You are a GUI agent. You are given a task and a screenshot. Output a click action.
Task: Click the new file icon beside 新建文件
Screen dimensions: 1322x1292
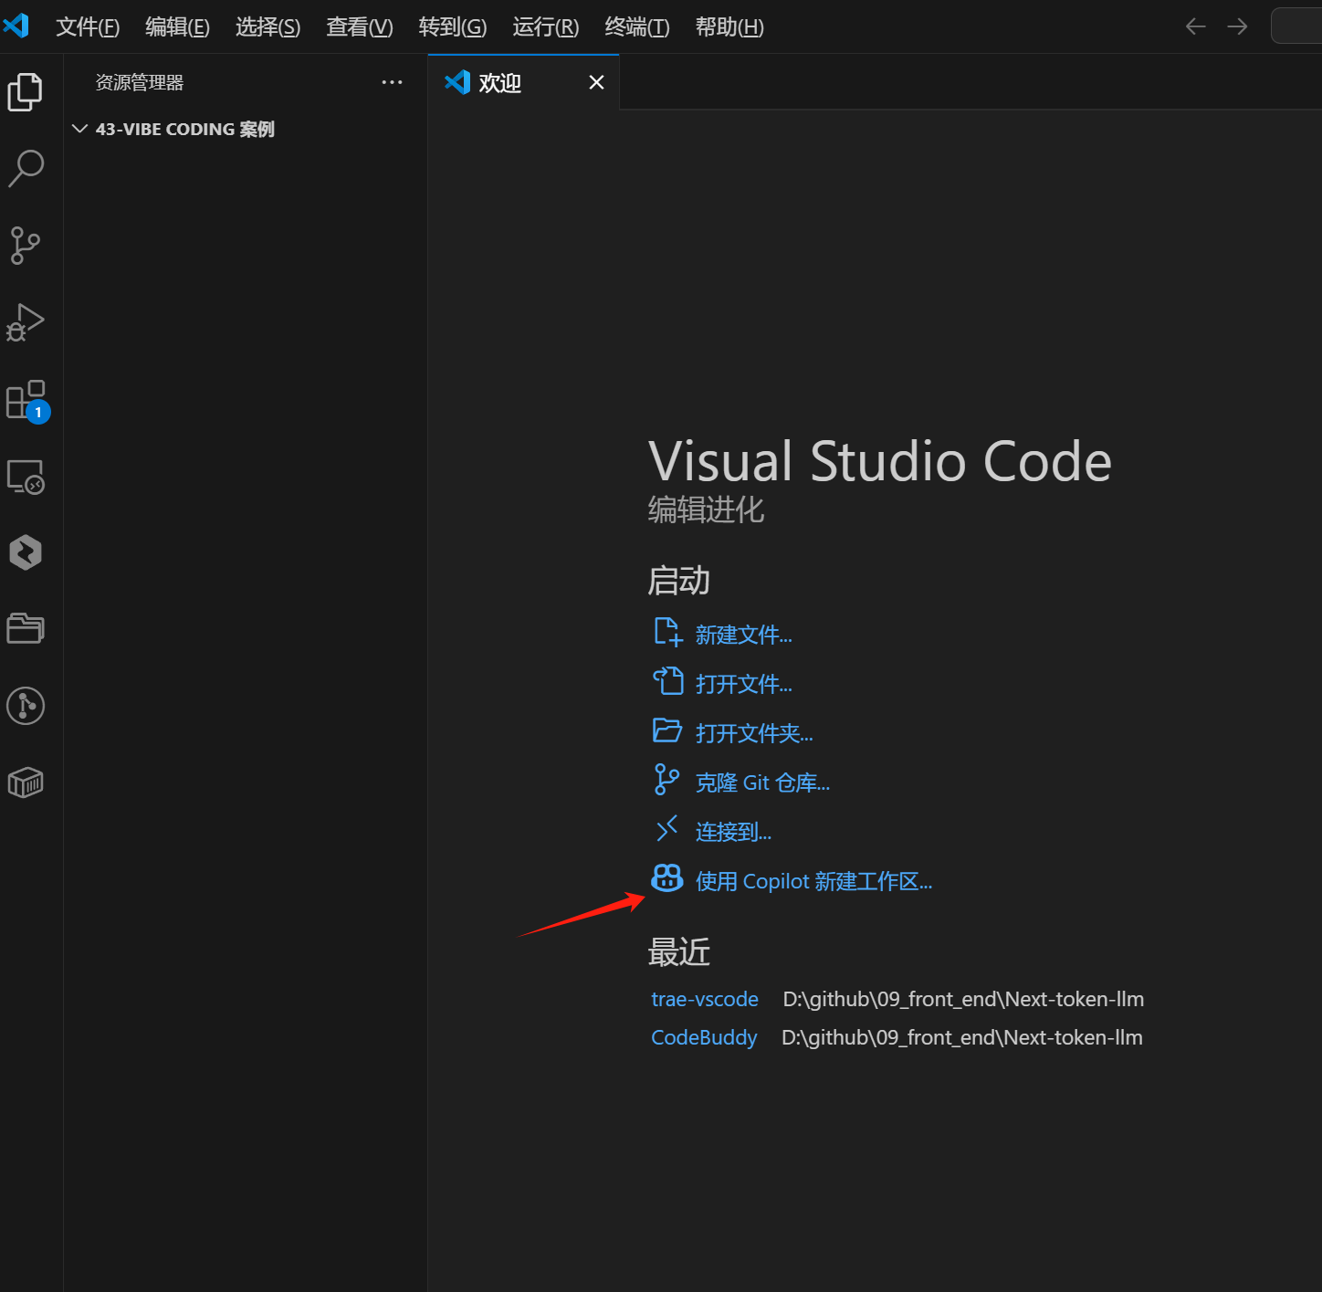[x=667, y=632]
